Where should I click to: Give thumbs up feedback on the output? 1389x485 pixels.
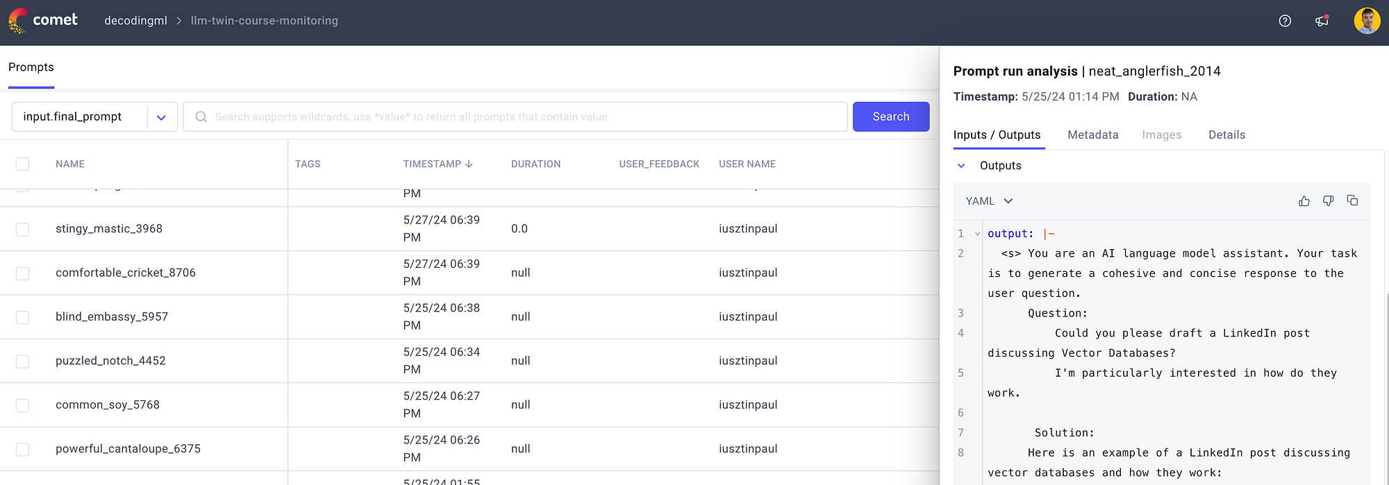point(1304,201)
